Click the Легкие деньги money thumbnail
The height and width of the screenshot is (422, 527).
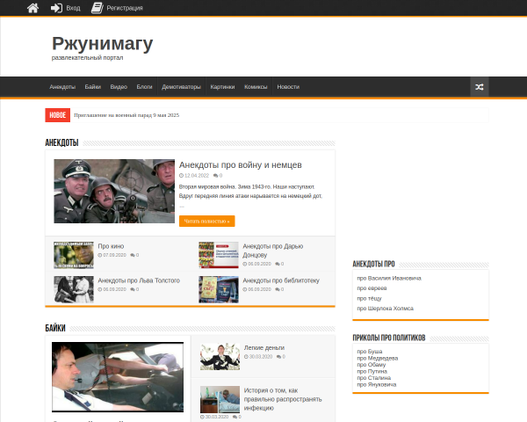click(220, 357)
